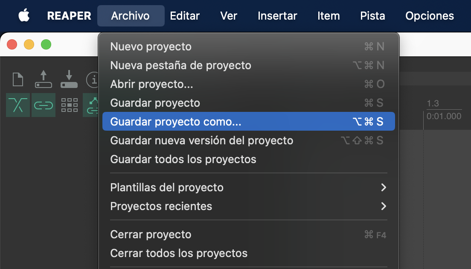Click the 1.3 timeline ruler marker

pos(433,104)
